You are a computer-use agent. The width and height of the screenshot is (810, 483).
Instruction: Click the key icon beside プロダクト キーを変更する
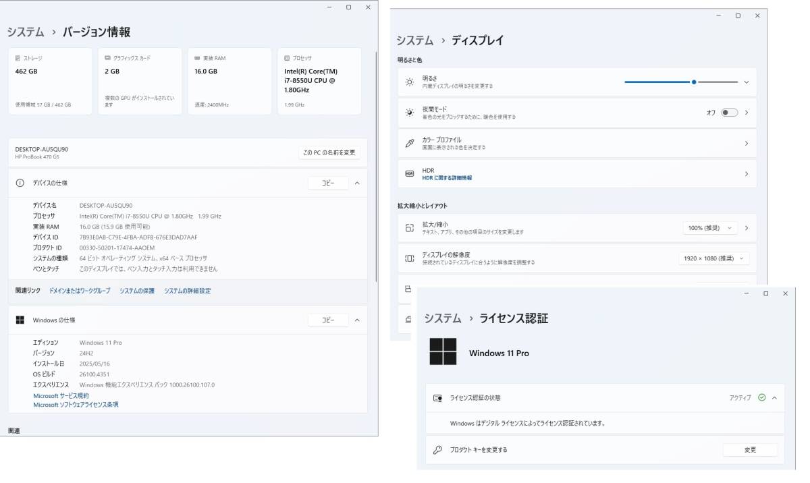pos(437,450)
